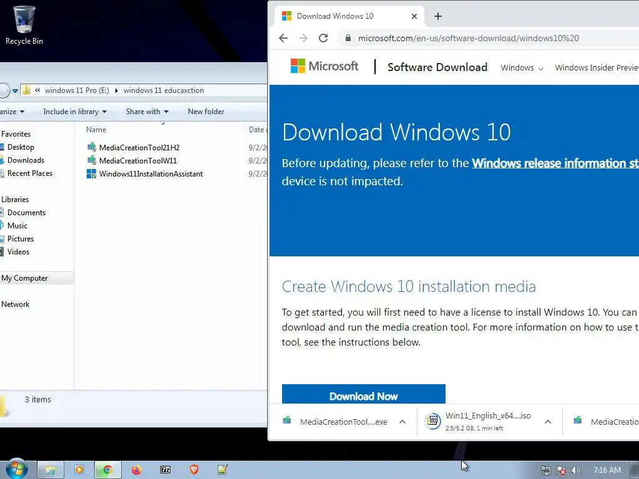Open Windows Insider Preview menu
This screenshot has width=639, height=479.
pyautogui.click(x=597, y=67)
